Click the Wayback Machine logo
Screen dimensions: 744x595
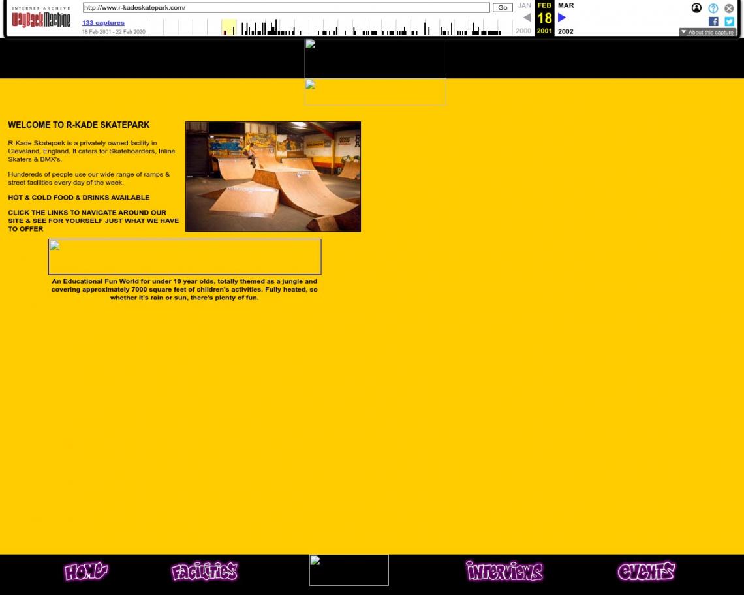coord(41,18)
